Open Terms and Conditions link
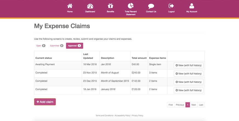Image resolution: width=239 pixels, height=121 pixels. click(104, 116)
